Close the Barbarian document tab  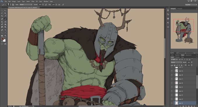(39, 8)
